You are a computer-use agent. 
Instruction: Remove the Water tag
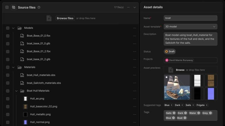(199, 113)
